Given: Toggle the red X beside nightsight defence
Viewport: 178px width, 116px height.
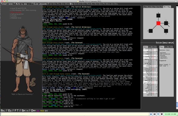Looking at the screenshot, I should [x=153, y=76].
